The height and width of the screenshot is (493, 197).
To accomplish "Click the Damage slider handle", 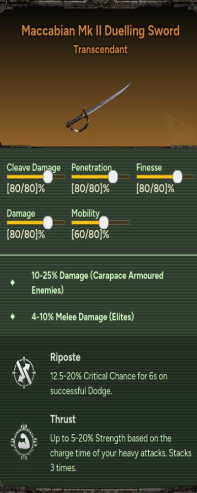I will 48,223.
